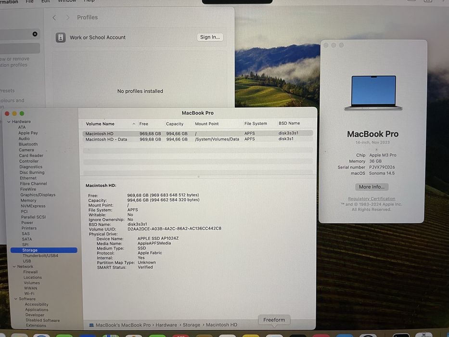This screenshot has width=449, height=337.
Task: Click the File System column header
Action: point(256,124)
